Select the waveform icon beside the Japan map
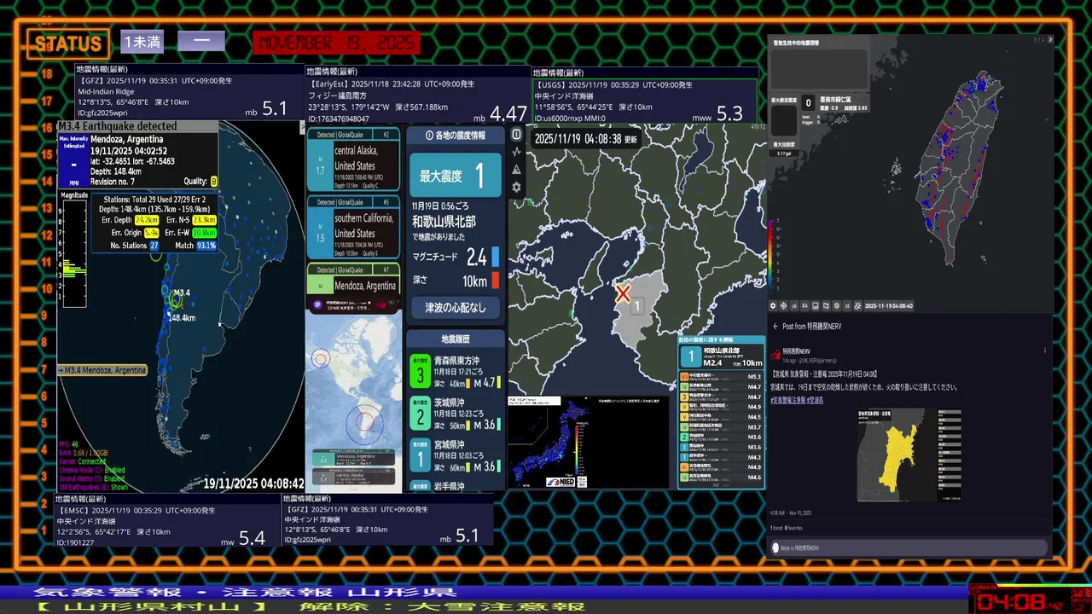 pos(516,152)
